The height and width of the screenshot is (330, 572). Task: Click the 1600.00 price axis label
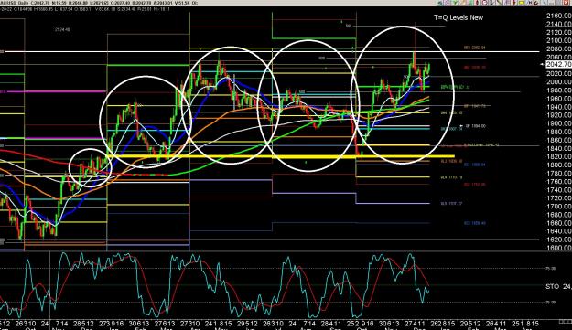(x=559, y=248)
